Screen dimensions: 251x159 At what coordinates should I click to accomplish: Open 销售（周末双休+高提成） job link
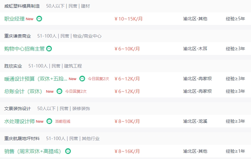pos(33,151)
